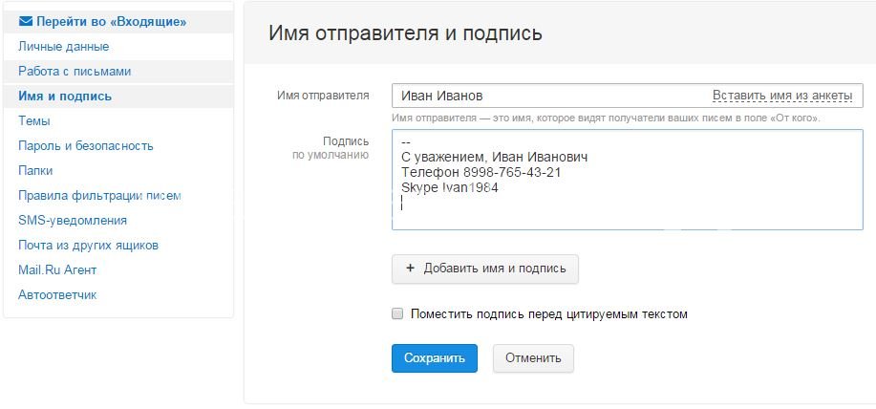Open «Личные данные» settings section
Screen dimensions: 876x409
63,47
